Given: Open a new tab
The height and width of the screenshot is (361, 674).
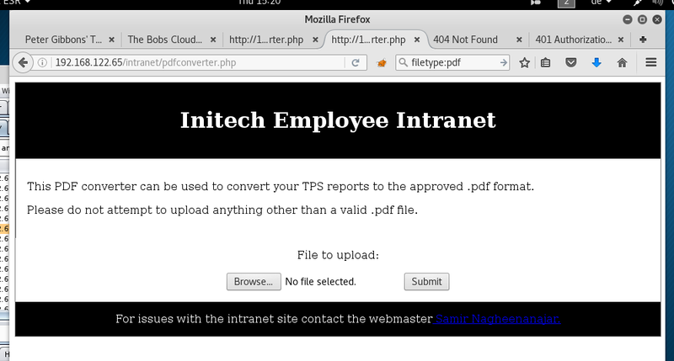Looking at the screenshot, I should (x=643, y=40).
